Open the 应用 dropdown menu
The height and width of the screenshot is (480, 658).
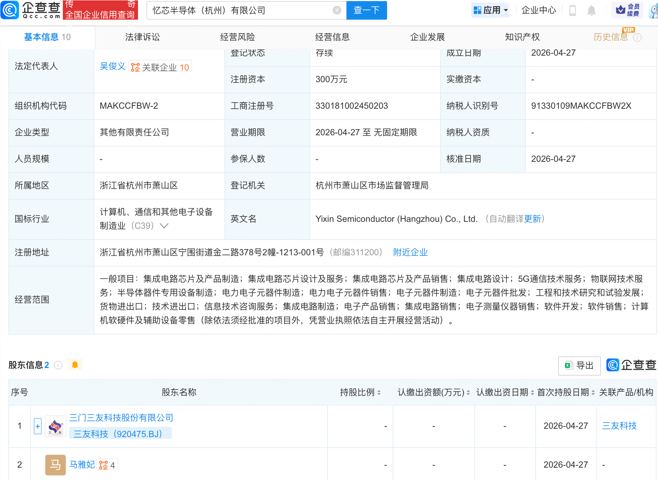click(x=491, y=10)
